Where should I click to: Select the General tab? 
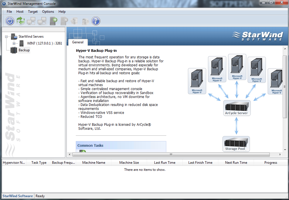tap(78, 42)
